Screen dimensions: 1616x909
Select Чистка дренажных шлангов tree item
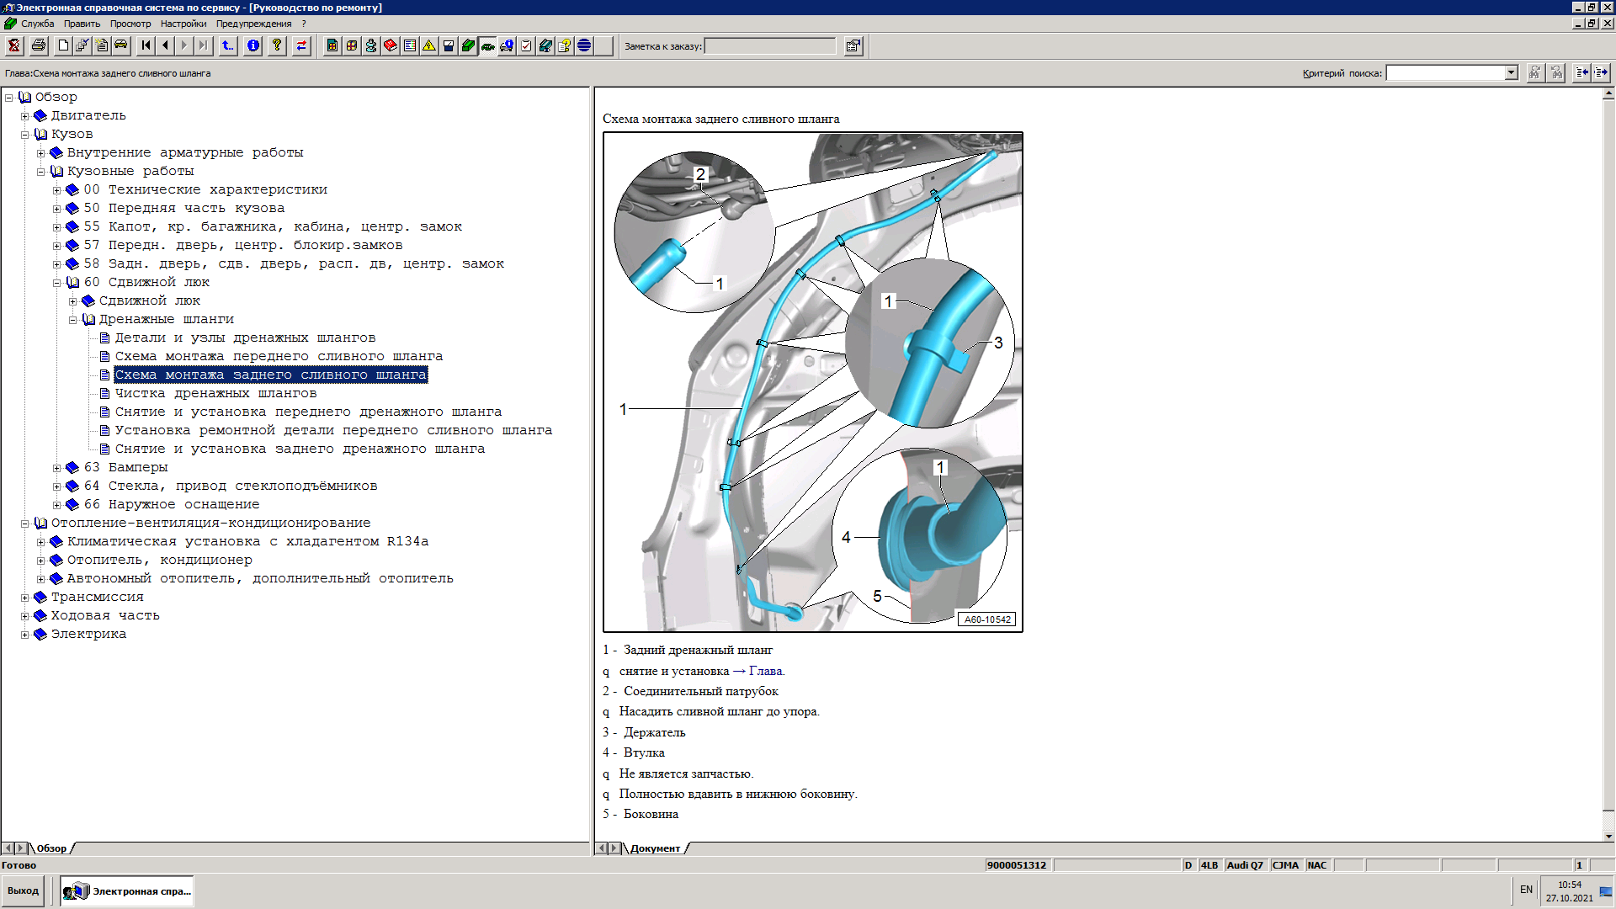(x=215, y=393)
